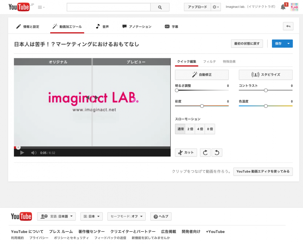Play the video preview
The height and width of the screenshot is (244, 303).
(x=22, y=153)
